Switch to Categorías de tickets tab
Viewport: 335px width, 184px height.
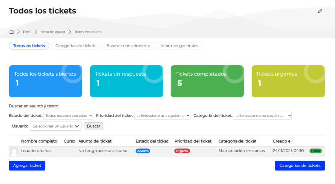click(76, 46)
